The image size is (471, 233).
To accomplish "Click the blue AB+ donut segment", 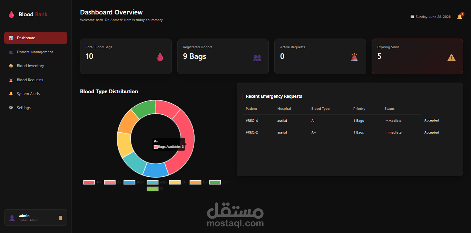I will point(155,169).
